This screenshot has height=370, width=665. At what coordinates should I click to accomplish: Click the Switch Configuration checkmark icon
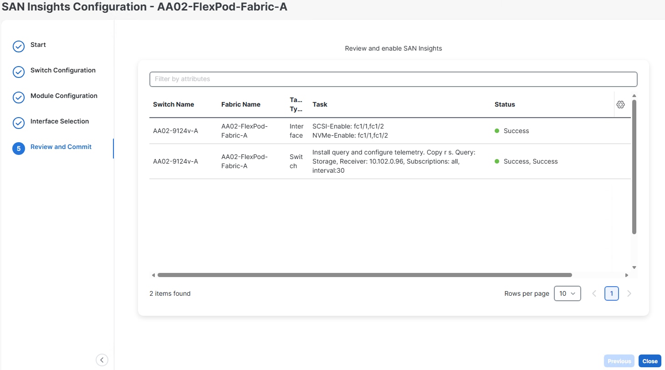[19, 72]
